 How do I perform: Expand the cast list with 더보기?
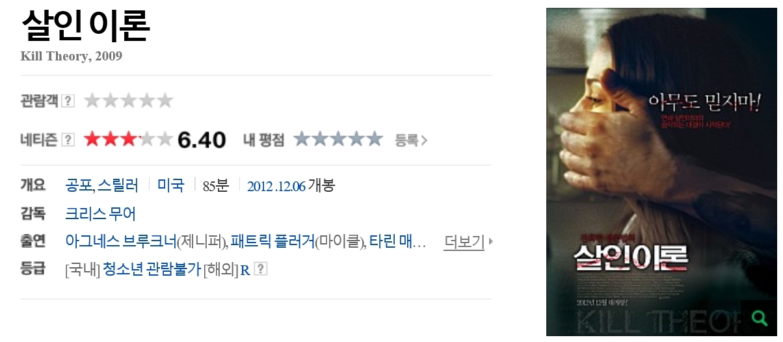coord(464,242)
